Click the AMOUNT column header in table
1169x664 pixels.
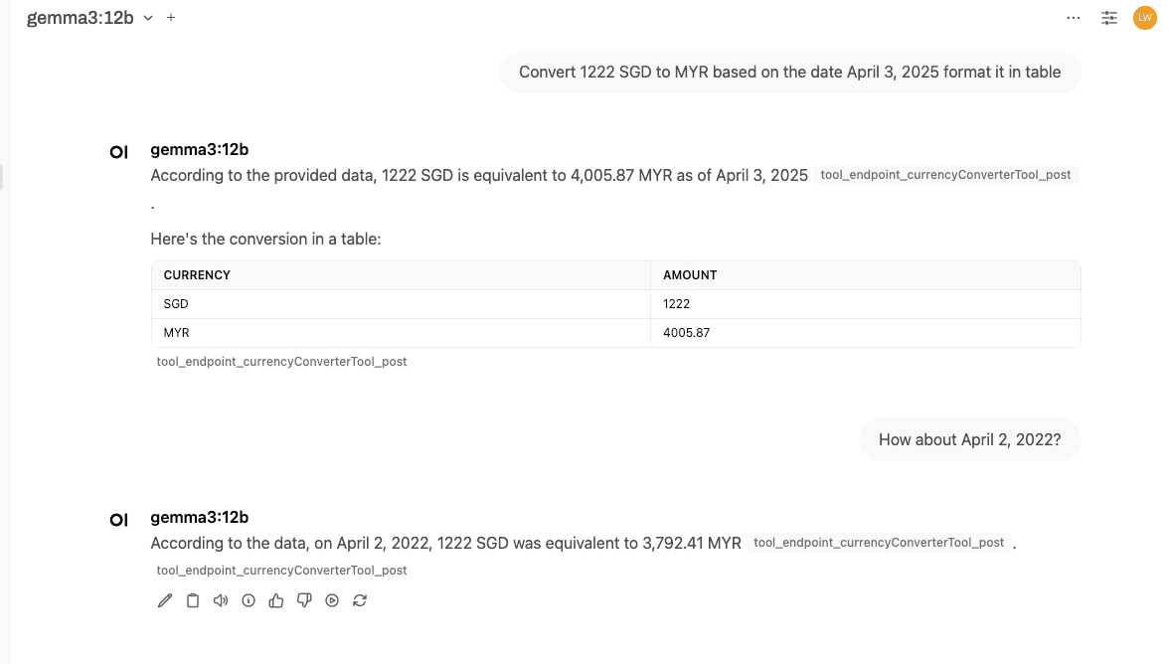[690, 275]
